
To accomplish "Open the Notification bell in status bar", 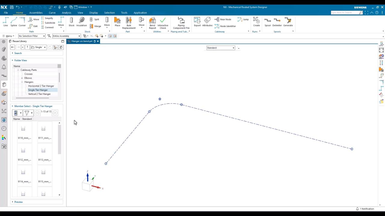I will [x=357, y=209].
